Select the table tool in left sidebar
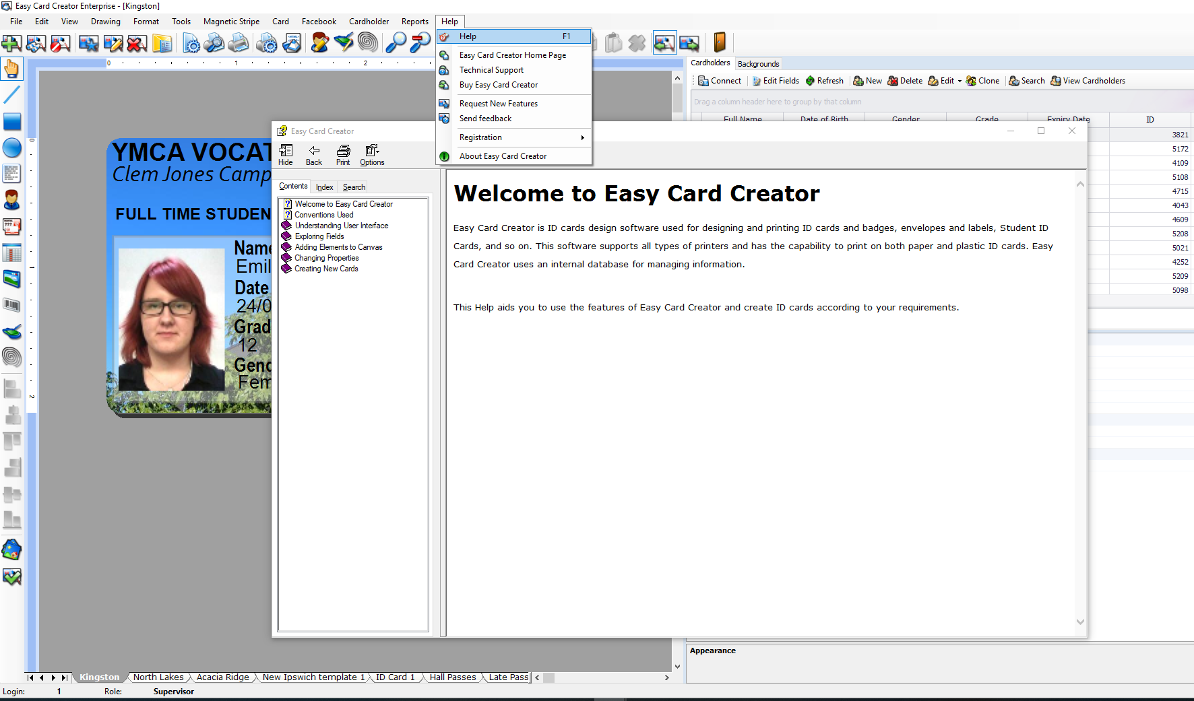Image resolution: width=1194 pixels, height=701 pixels. [11, 253]
